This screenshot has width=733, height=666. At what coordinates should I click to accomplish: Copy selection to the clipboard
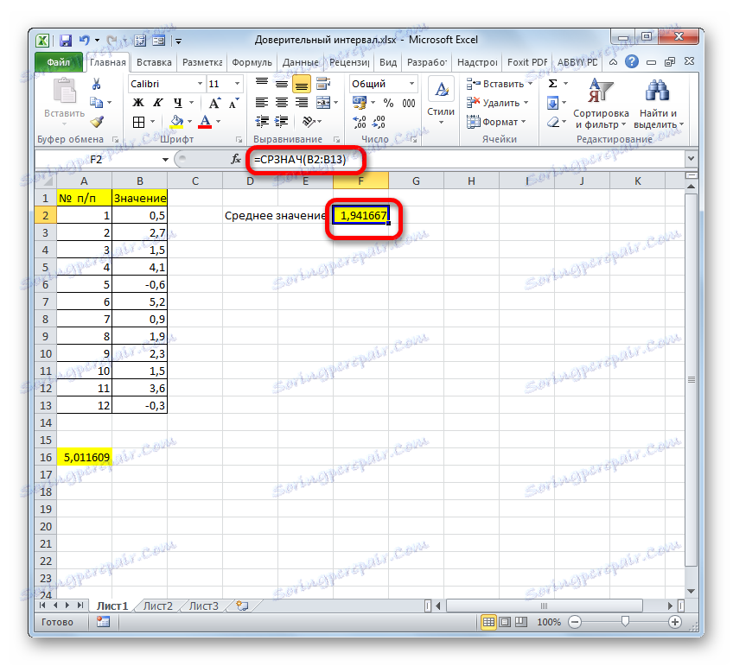pos(97,102)
